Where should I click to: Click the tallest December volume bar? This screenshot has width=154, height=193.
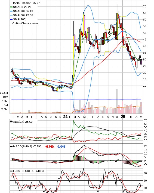coord(117,101)
